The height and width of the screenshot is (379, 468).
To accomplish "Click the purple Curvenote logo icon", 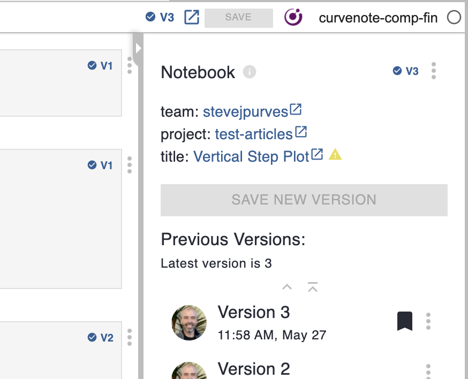I will 293,17.
